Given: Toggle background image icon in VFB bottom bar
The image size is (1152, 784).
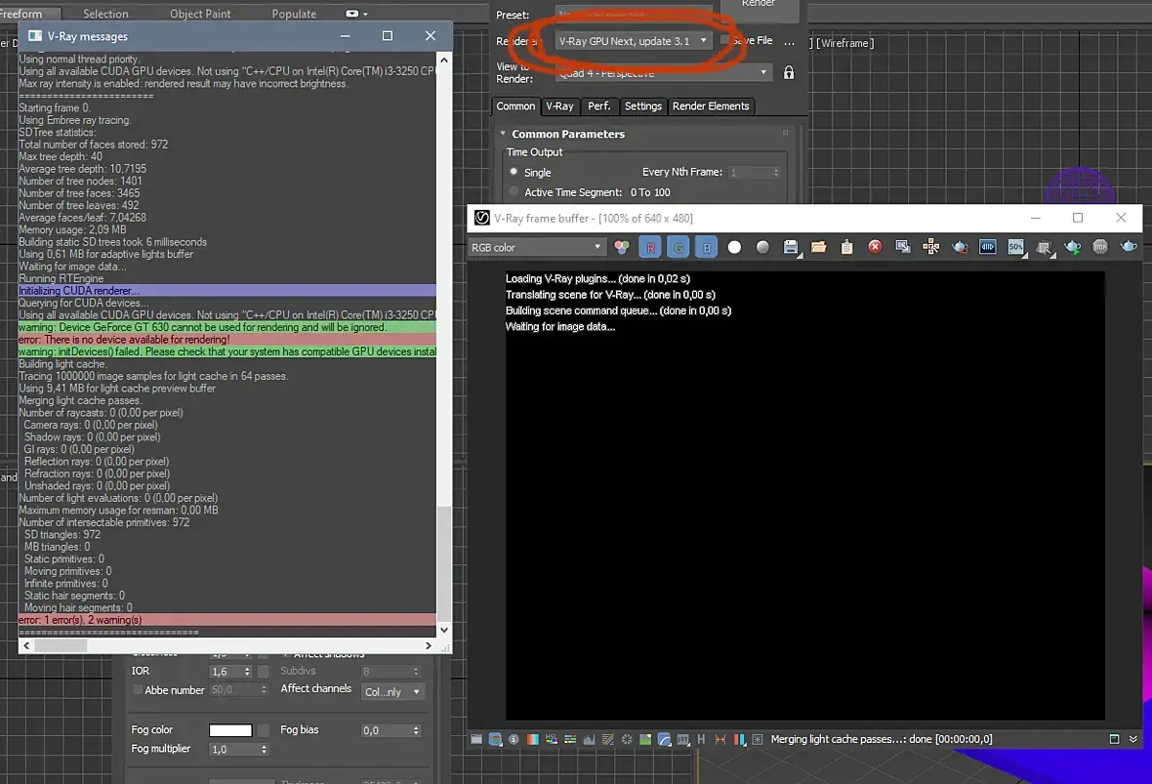Looking at the screenshot, I should (645, 739).
